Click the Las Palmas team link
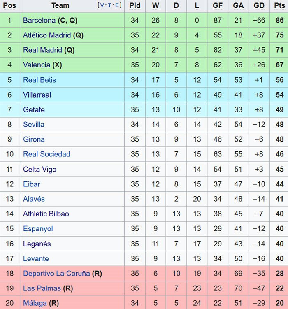The height and width of the screenshot is (309, 288). click(x=42, y=288)
